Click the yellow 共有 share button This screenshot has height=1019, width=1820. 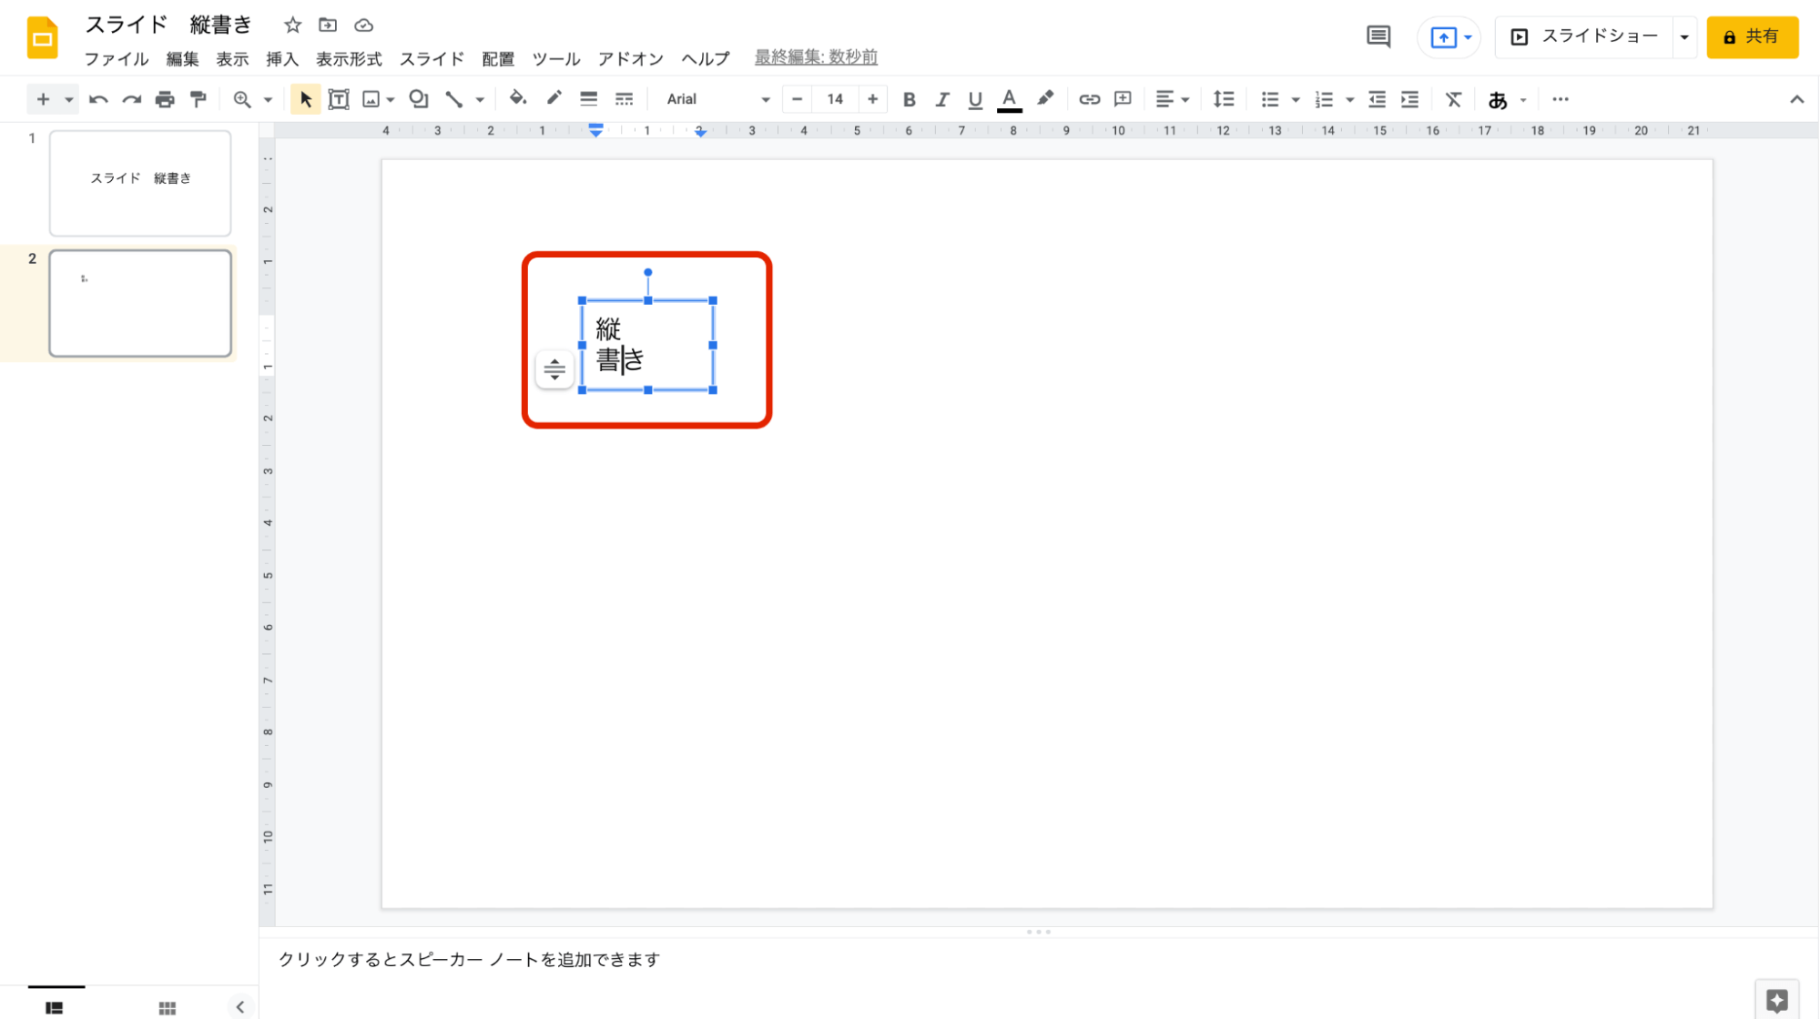tap(1753, 37)
